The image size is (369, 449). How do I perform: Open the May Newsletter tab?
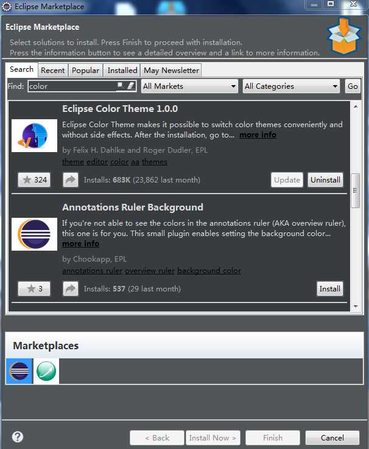click(171, 71)
